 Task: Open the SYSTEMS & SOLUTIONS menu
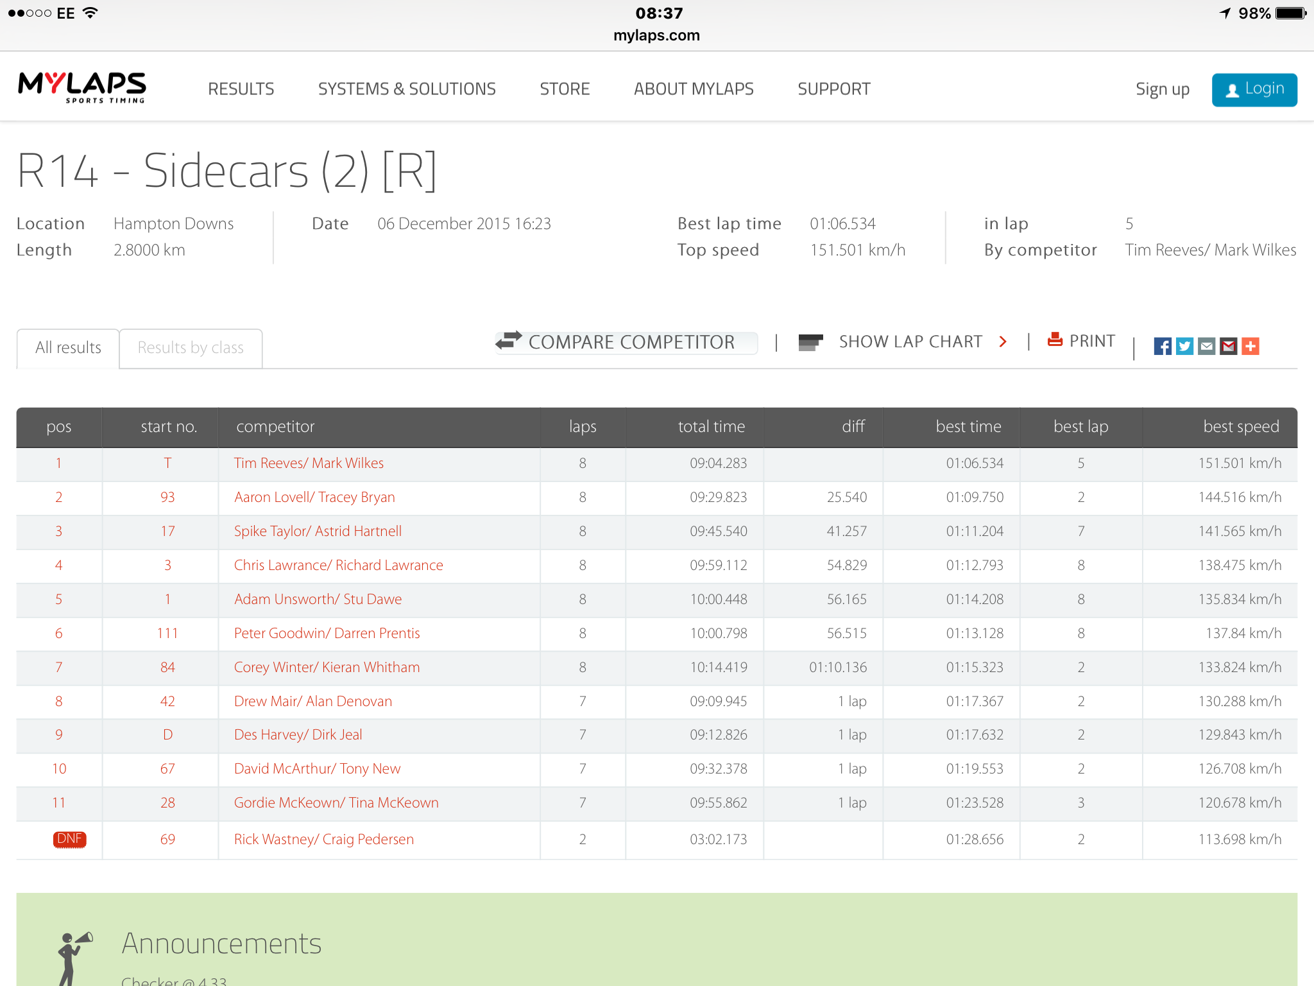coord(407,89)
